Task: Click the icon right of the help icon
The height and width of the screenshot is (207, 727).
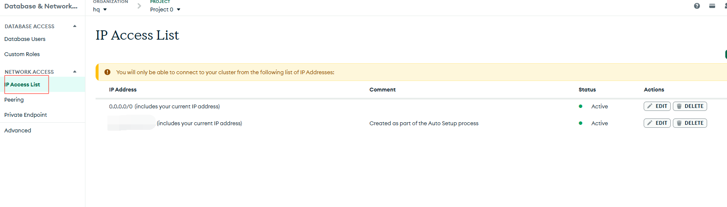Action: tap(712, 6)
